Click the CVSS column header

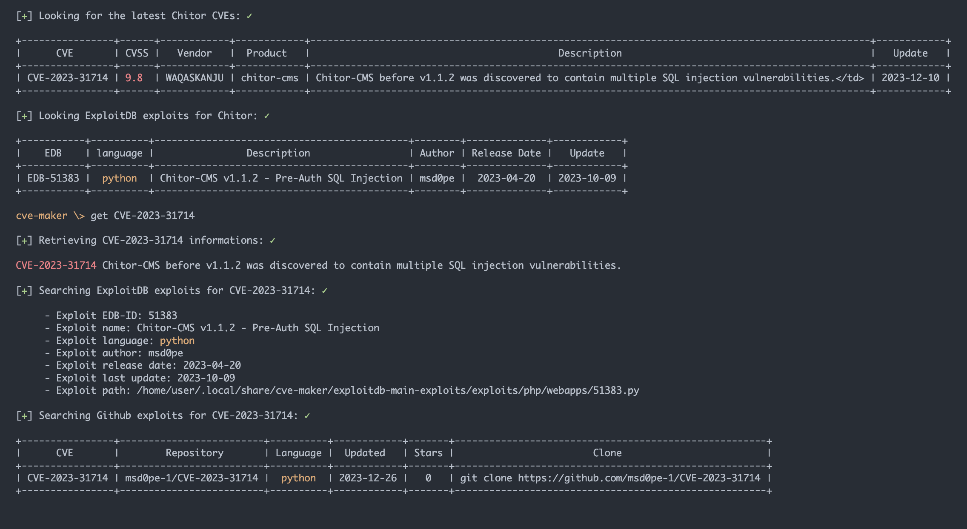137,53
